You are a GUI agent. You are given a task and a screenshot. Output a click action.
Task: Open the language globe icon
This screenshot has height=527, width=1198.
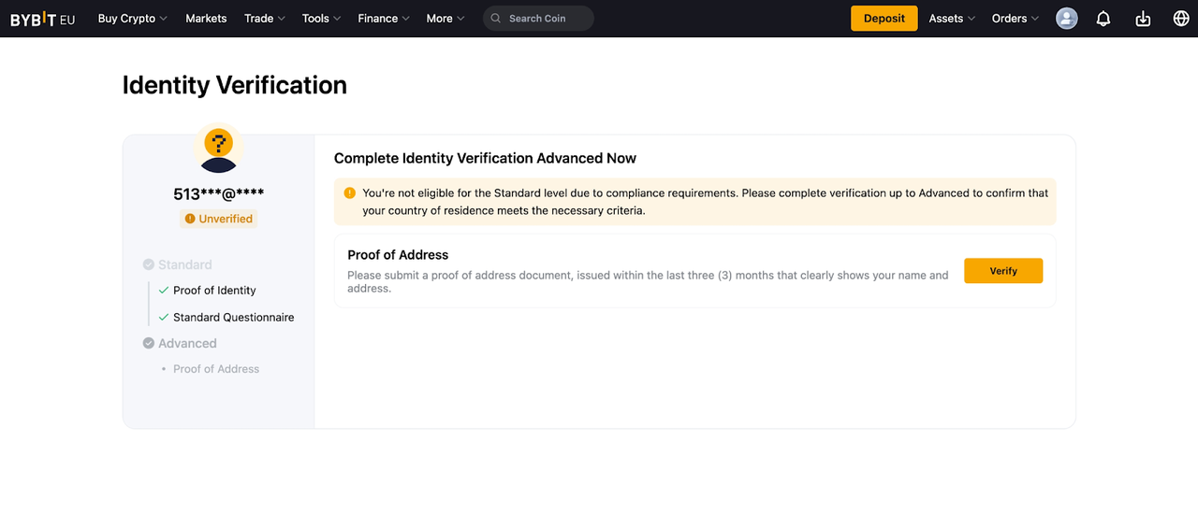point(1181,19)
